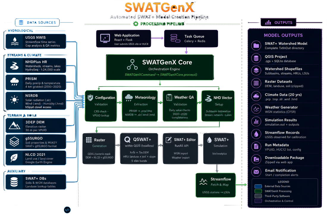Click the gSSURGO soil layers icon
327x218 pixels.
click(14, 142)
